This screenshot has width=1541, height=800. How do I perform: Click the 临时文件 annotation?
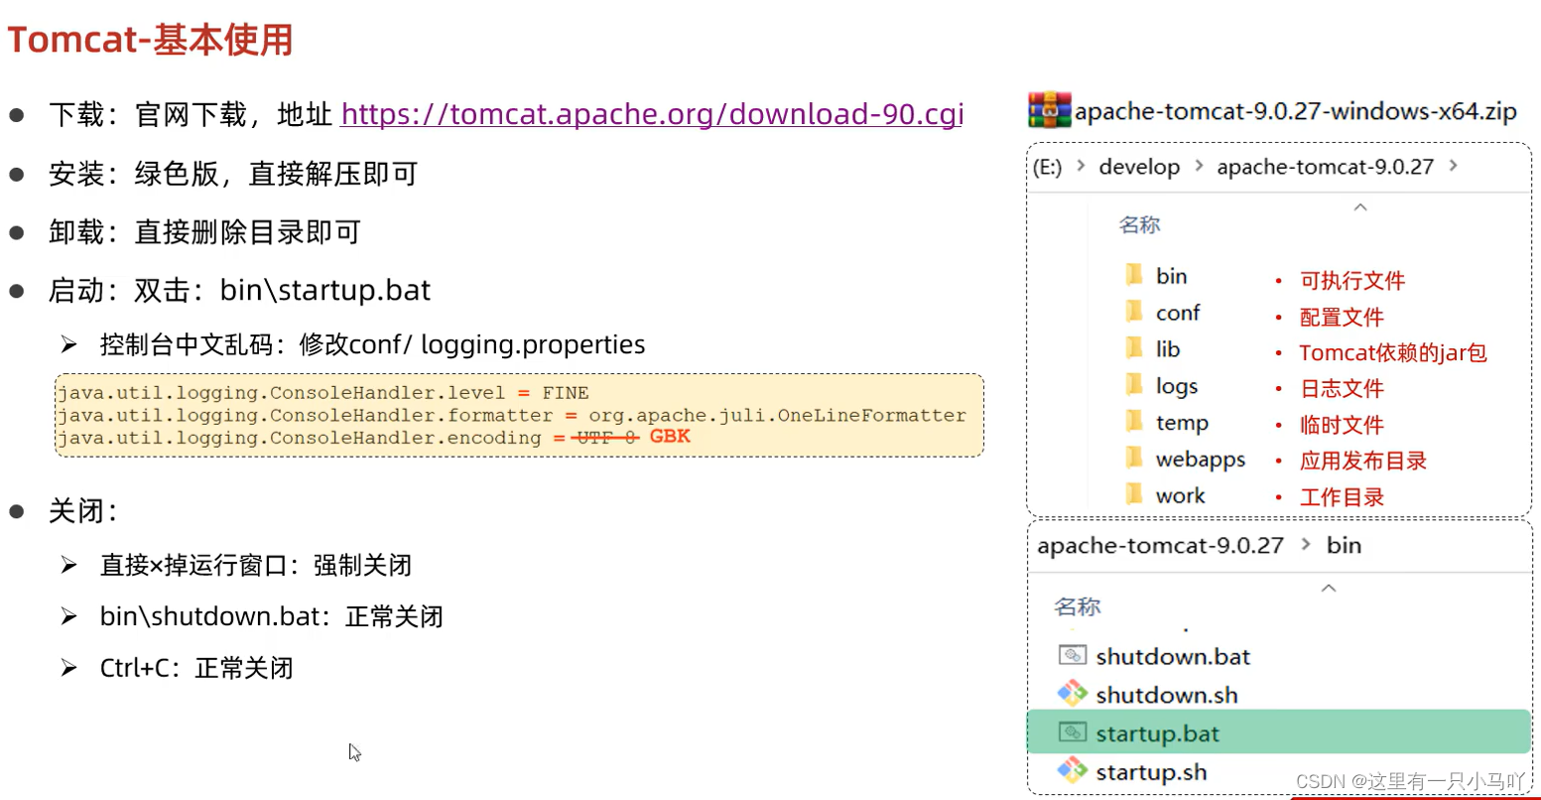[1341, 425]
